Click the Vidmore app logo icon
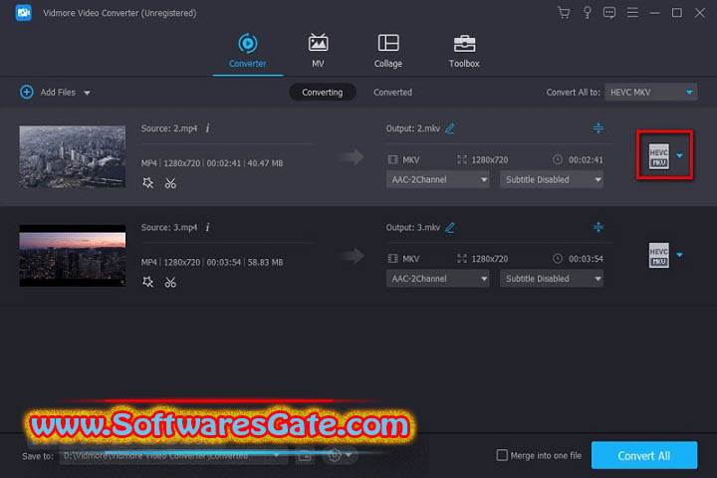717x478 pixels. [23, 13]
